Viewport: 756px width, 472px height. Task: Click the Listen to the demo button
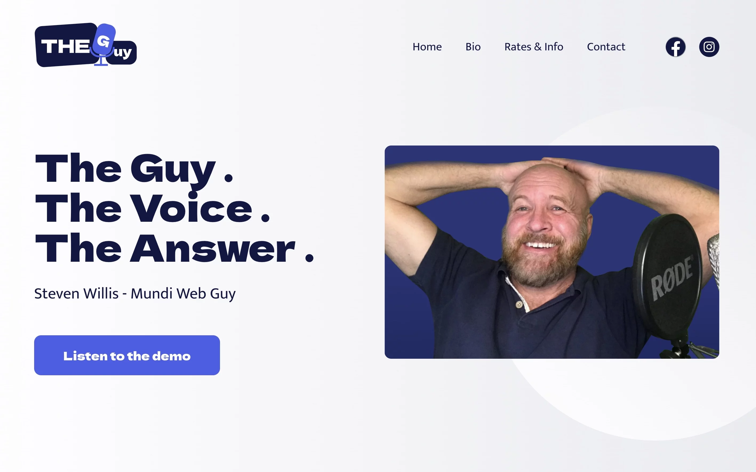127,355
